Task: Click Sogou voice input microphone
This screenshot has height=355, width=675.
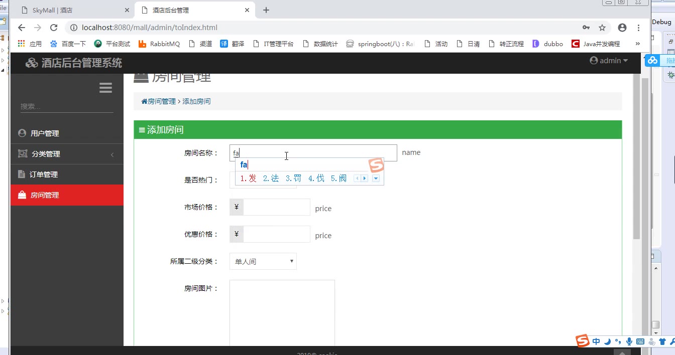Action: click(x=629, y=341)
